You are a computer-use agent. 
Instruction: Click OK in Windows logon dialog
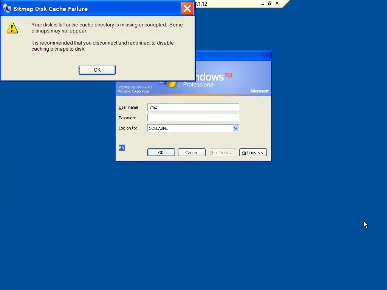(161, 153)
